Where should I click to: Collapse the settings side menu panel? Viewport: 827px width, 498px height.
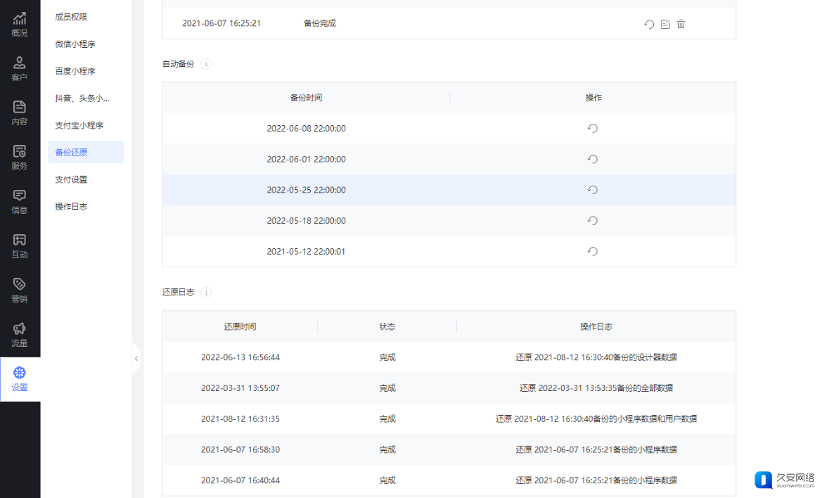(136, 358)
